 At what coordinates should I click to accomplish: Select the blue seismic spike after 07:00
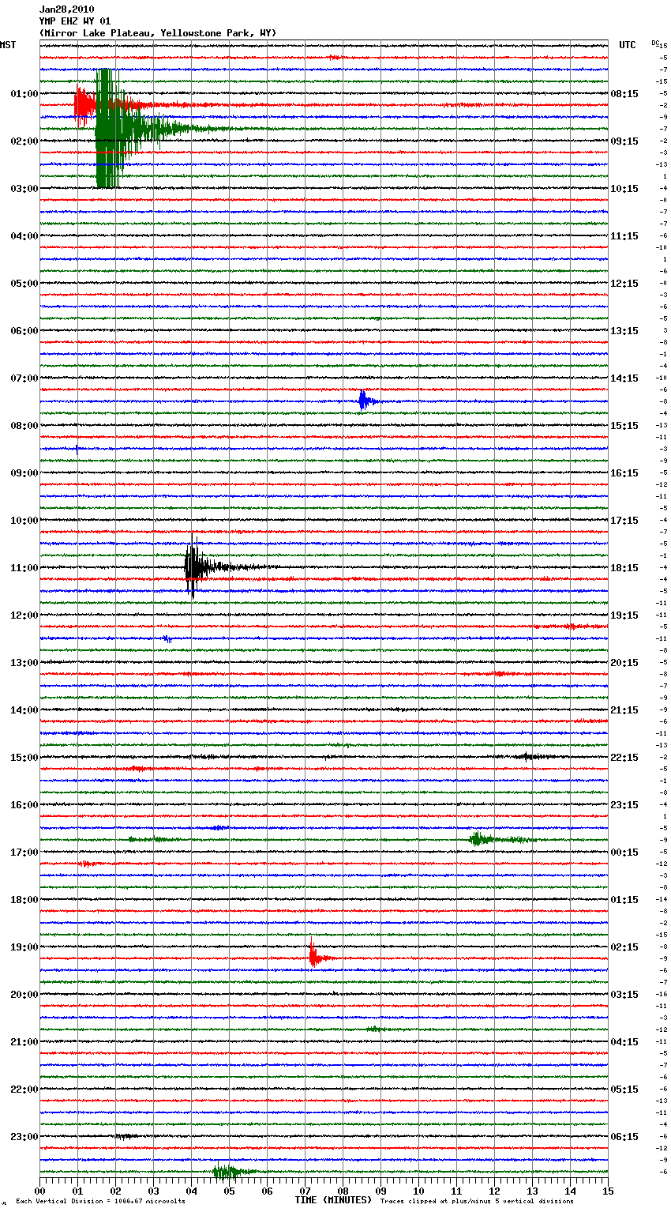click(363, 401)
